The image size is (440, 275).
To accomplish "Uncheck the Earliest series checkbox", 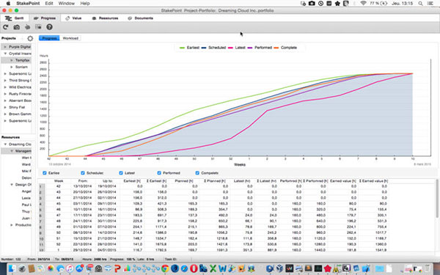I will 44,173.
